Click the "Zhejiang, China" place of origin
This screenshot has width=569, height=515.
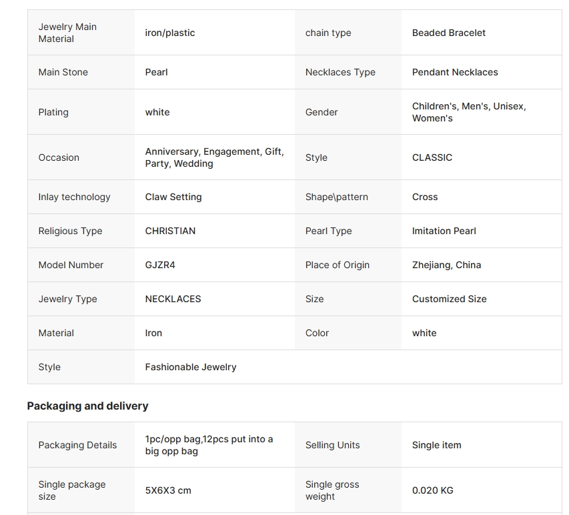pyautogui.click(x=446, y=265)
